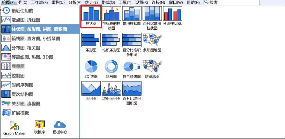Pick the 堆积面积图 stacked area icon
Screen dimensions: 285x139
pos(111,88)
